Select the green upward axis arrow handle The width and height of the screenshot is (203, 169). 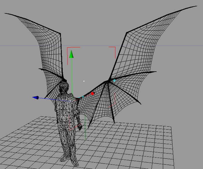[x=71, y=54]
